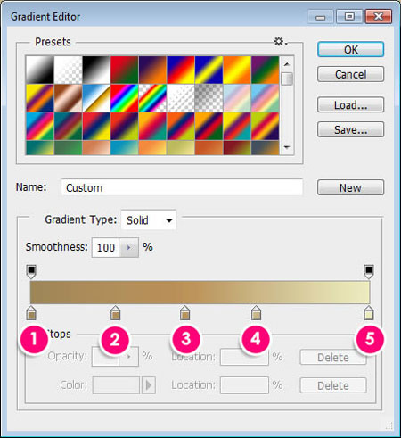Select the rightmost pale yellow color stop

pos(369,312)
